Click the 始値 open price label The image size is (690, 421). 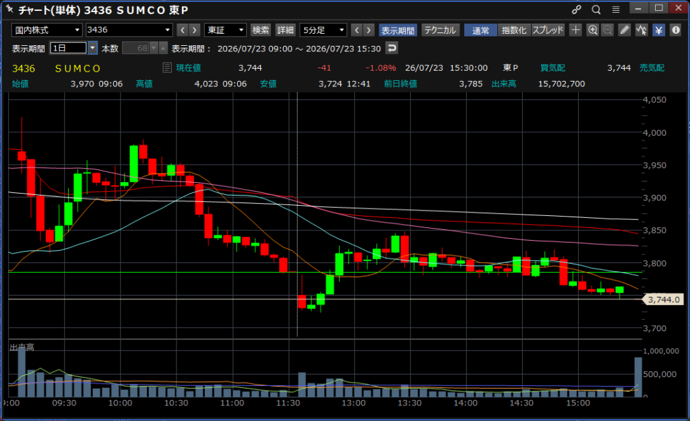(x=20, y=84)
